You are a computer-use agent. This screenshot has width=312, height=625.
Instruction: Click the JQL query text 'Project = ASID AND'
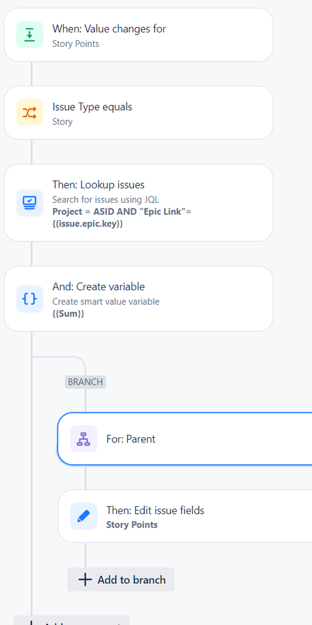click(94, 211)
